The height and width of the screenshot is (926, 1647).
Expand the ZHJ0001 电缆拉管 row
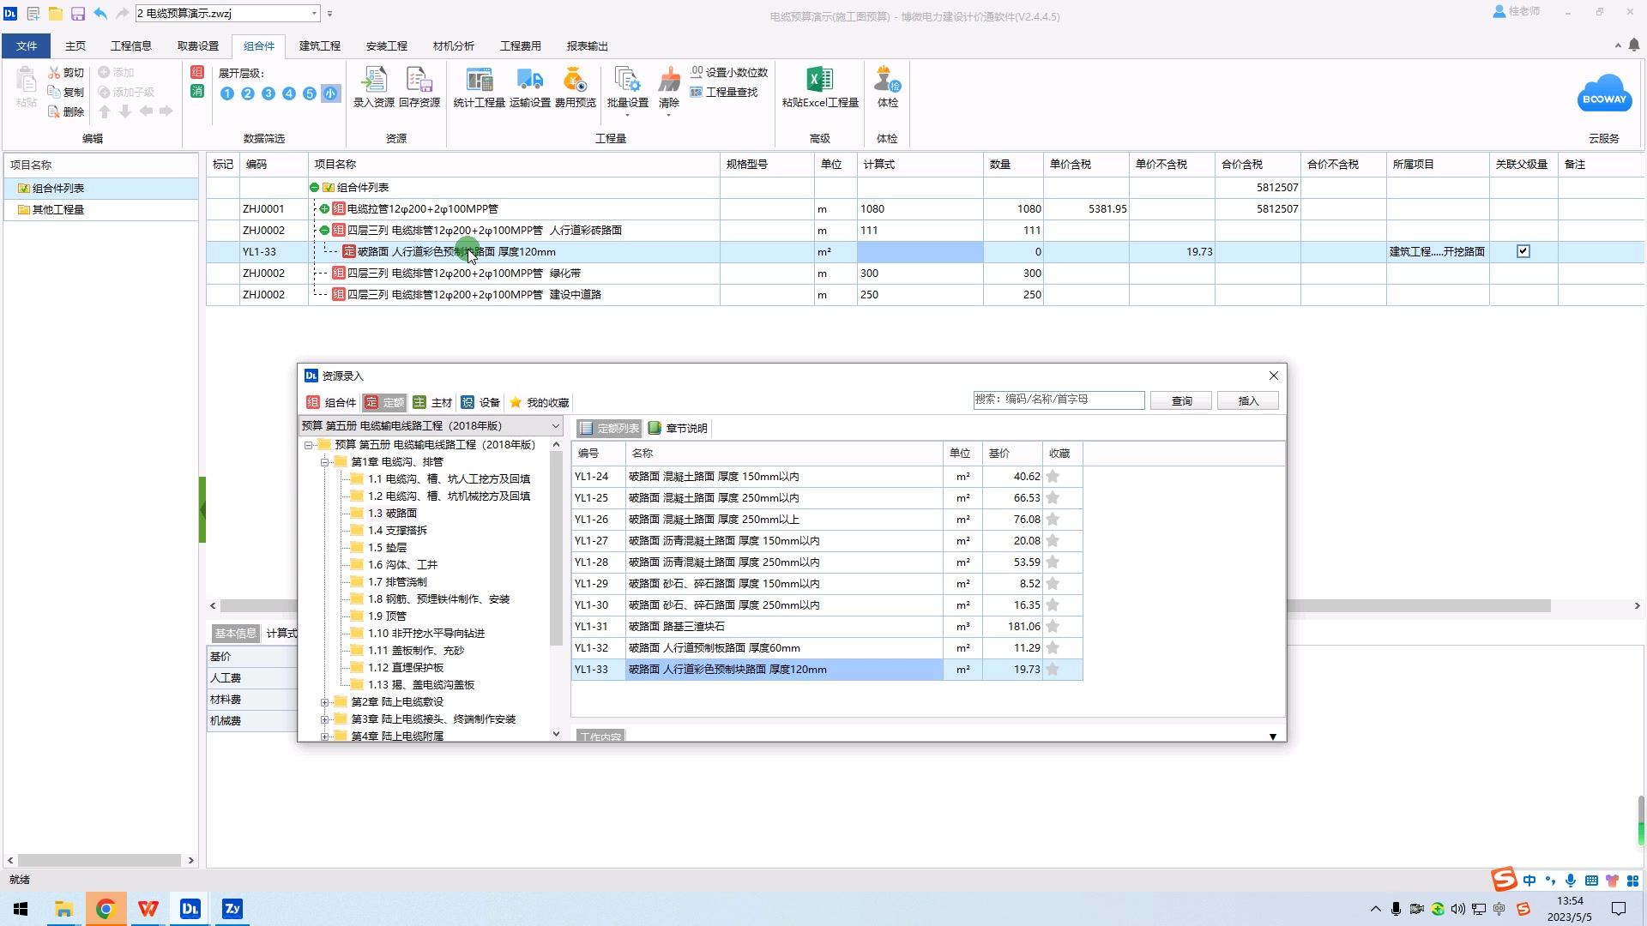(324, 209)
